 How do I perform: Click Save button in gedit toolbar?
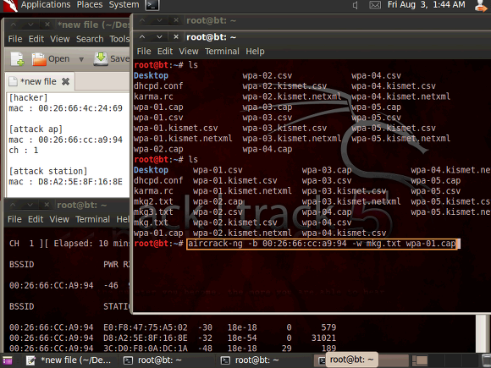[x=112, y=59]
